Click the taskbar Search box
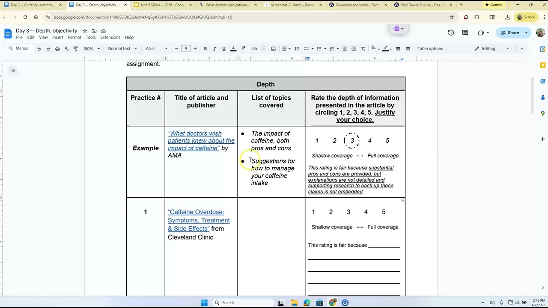This screenshot has height=308, width=548. [243, 303]
